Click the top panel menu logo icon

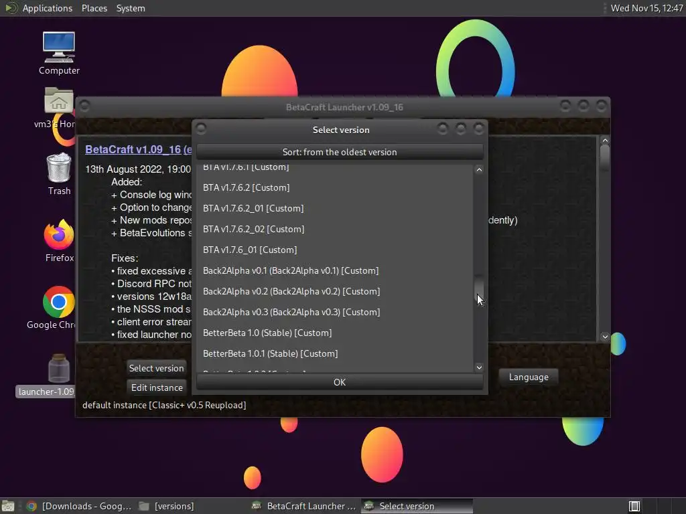click(x=11, y=8)
